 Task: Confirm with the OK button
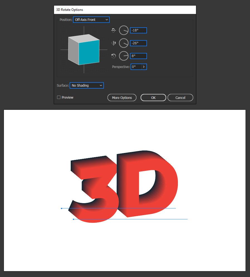pos(153,98)
